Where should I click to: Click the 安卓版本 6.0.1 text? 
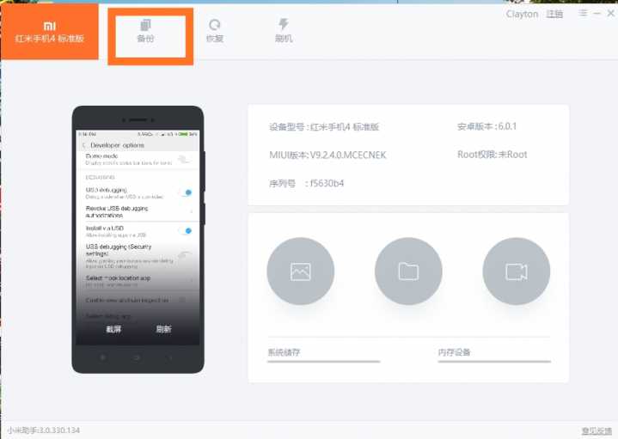pyautogui.click(x=486, y=126)
